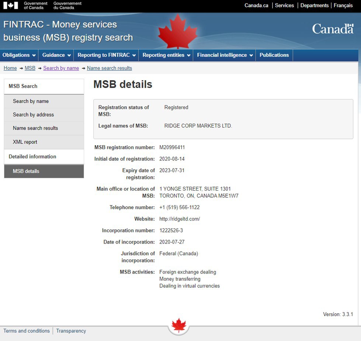This screenshot has width=361, height=341.
Task: Expand the Obligations dropdown menu
Action: coord(19,55)
